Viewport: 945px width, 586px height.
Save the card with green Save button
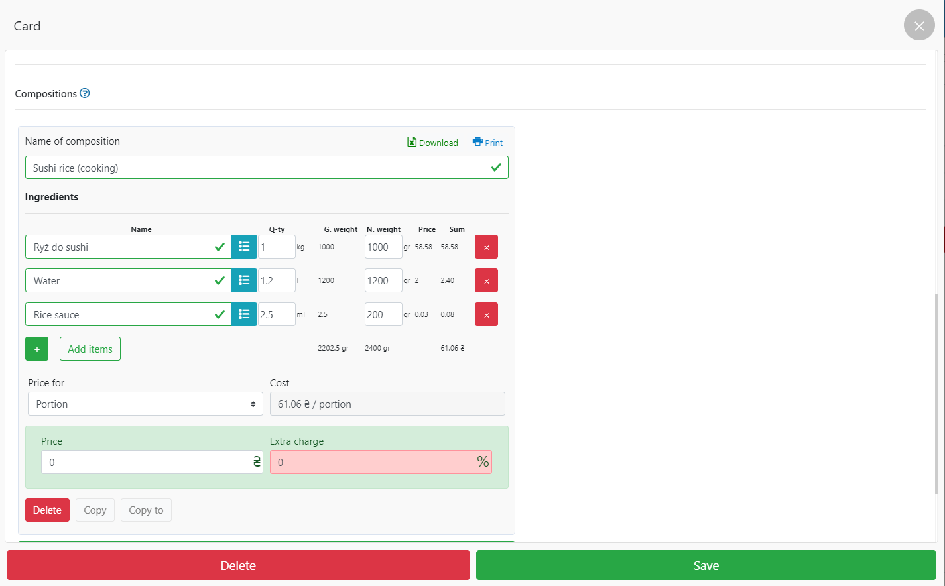click(706, 565)
